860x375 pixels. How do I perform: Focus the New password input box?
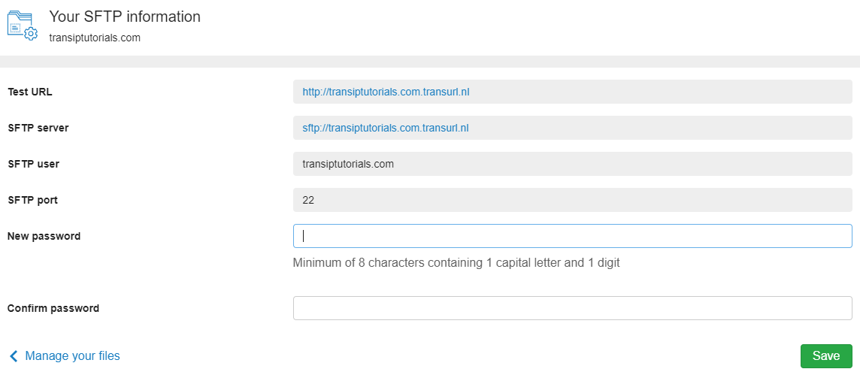tap(573, 236)
